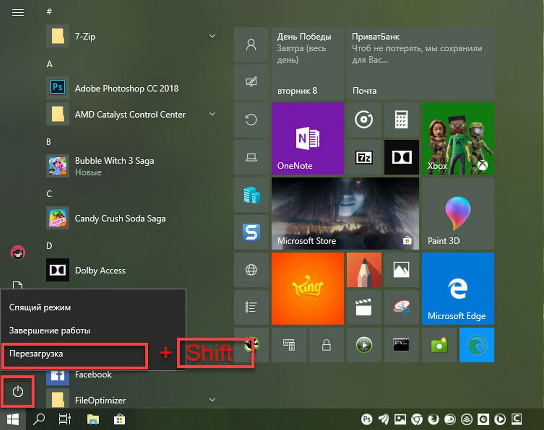544x430 pixels.
Task: Open the green play button tile
Action: pos(363,345)
